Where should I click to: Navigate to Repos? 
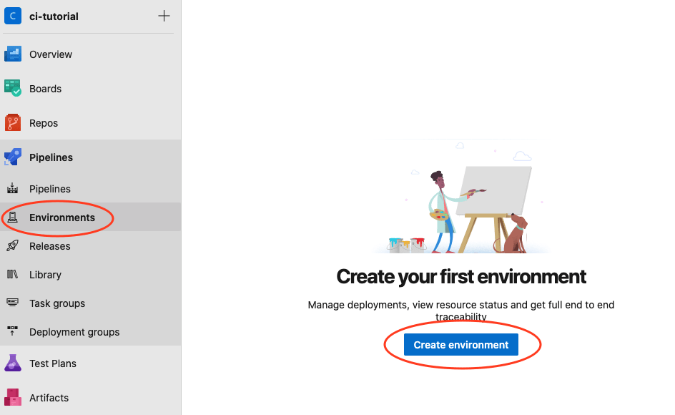point(44,123)
